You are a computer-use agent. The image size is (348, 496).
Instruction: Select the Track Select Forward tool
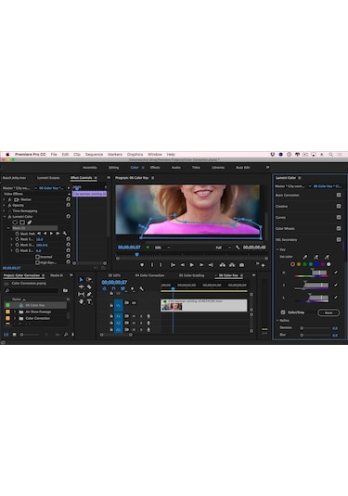pos(89,280)
